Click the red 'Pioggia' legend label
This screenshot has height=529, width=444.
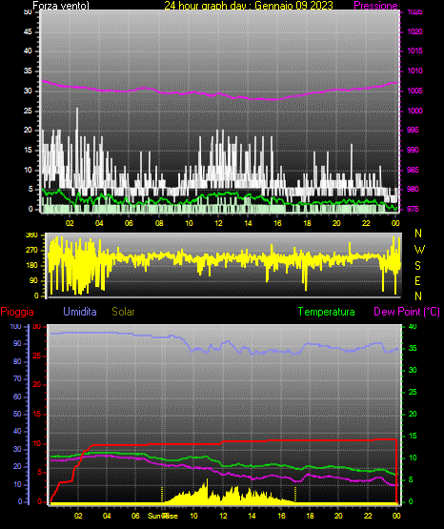coord(17,312)
